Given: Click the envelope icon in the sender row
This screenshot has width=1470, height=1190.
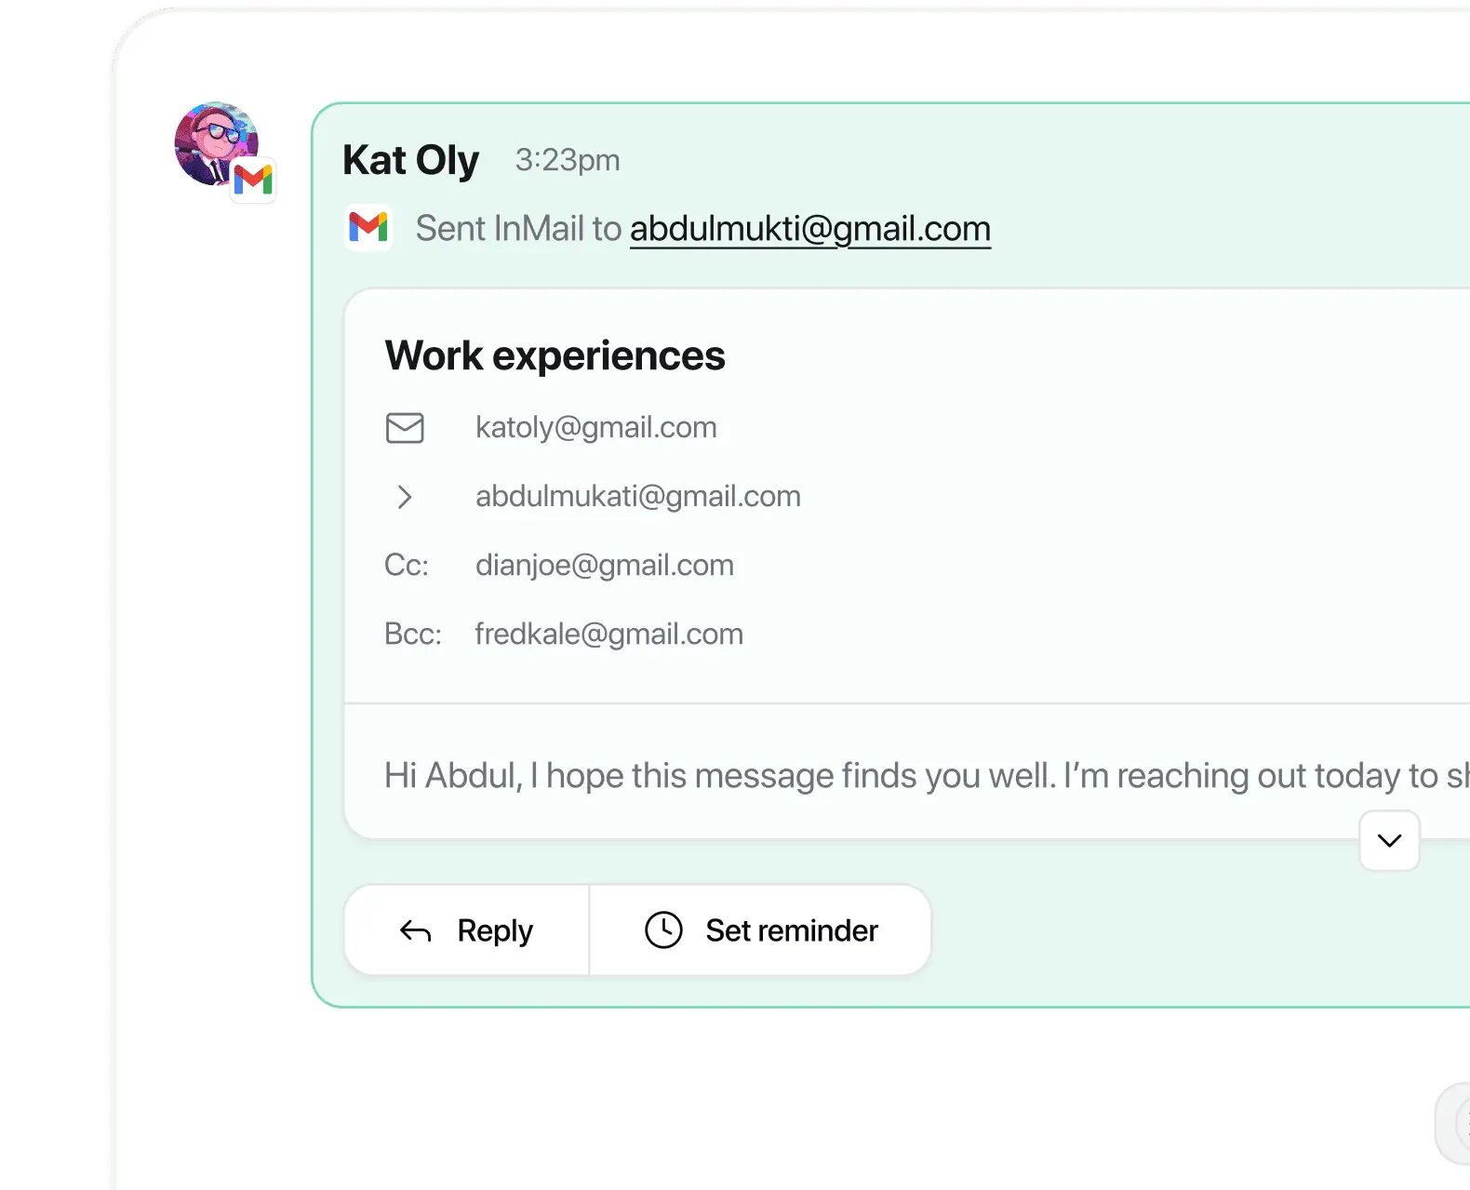Looking at the screenshot, I should coord(405,428).
